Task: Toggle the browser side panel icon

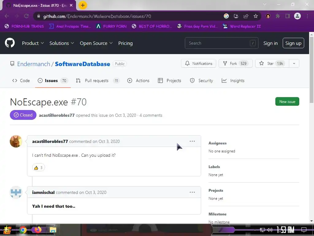Action: pos(288,16)
